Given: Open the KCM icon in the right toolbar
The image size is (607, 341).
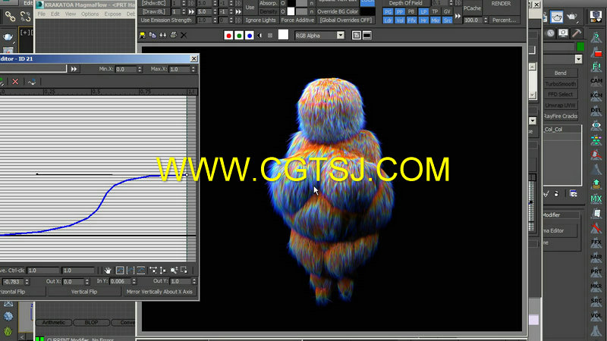Looking at the screenshot, I should (596, 95).
